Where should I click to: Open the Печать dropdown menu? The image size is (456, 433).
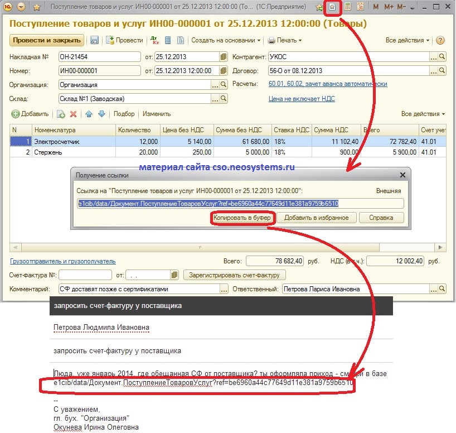coord(284,40)
